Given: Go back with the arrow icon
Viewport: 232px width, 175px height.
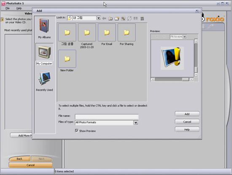Looking at the screenshot, I should click(x=104, y=18).
